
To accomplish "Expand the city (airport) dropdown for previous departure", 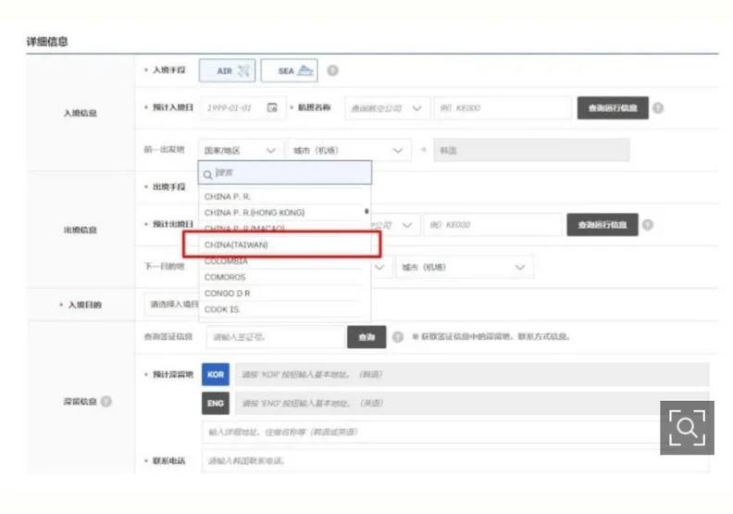I will 349,150.
